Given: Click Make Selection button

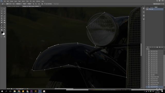Looking at the screenshot, I should pyautogui.click(x=19, y=4).
